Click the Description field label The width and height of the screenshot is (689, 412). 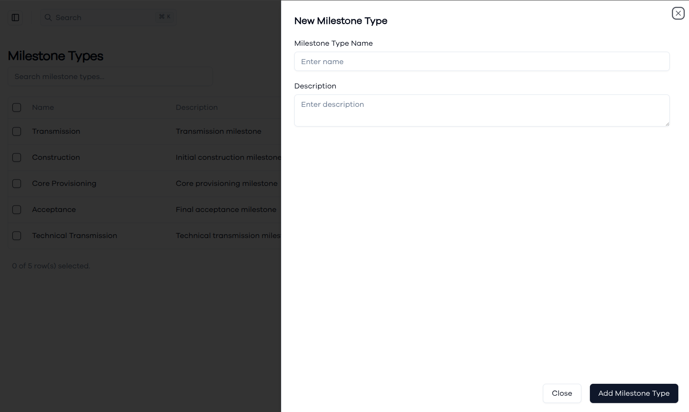315,86
